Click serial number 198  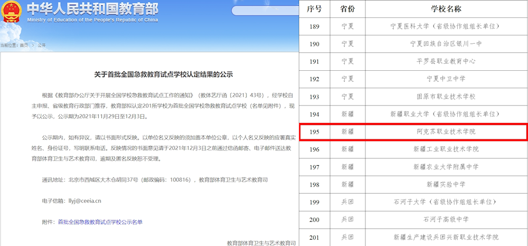314,184
